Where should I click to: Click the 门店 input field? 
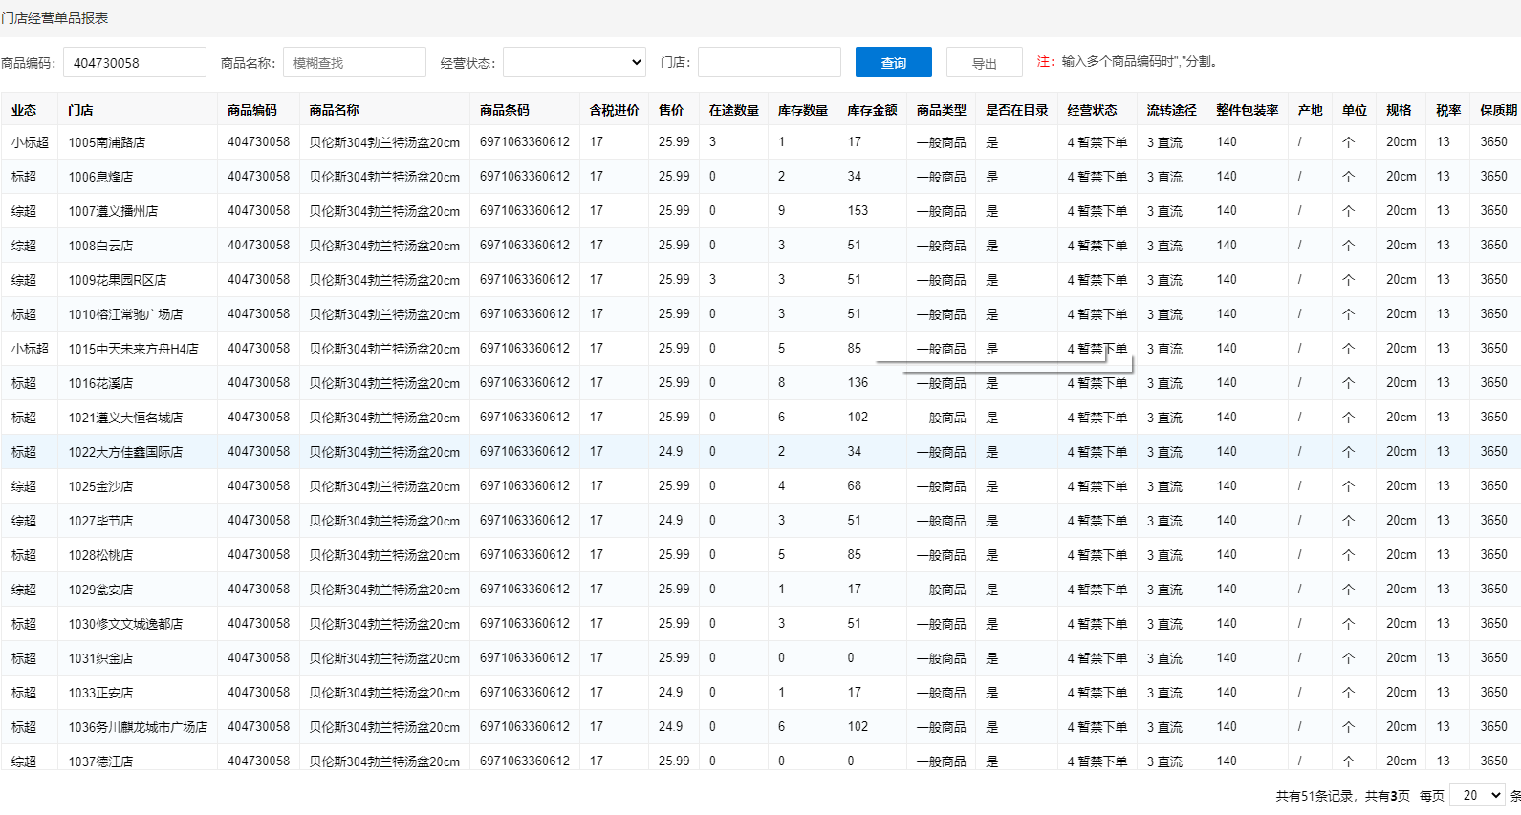[x=769, y=62]
